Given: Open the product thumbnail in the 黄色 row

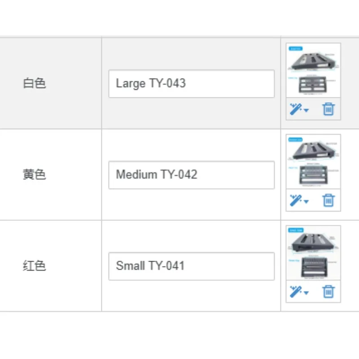Looking at the screenshot, I should point(313,162).
